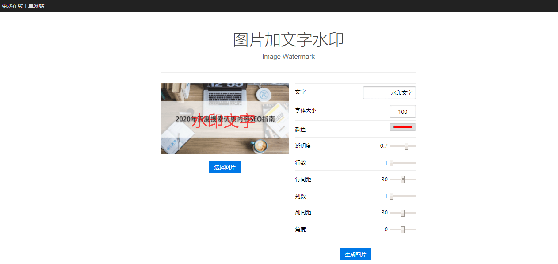Click the 列间距 label
This screenshot has width=558, height=264.
303,213
